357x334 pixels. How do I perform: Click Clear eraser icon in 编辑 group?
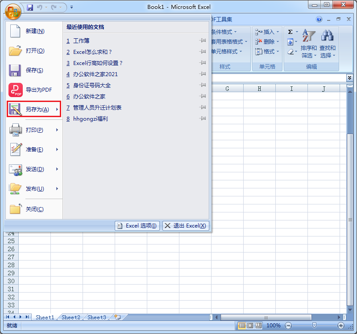coord(291,52)
